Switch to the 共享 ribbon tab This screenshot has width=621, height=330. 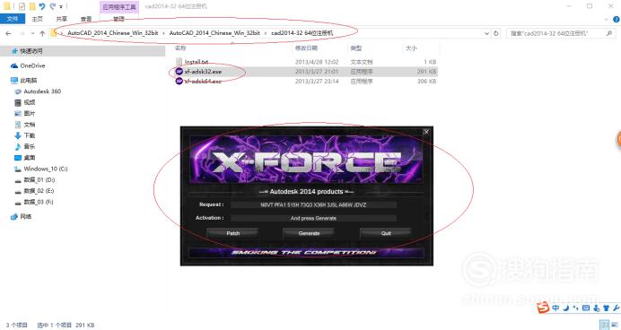[x=61, y=19]
